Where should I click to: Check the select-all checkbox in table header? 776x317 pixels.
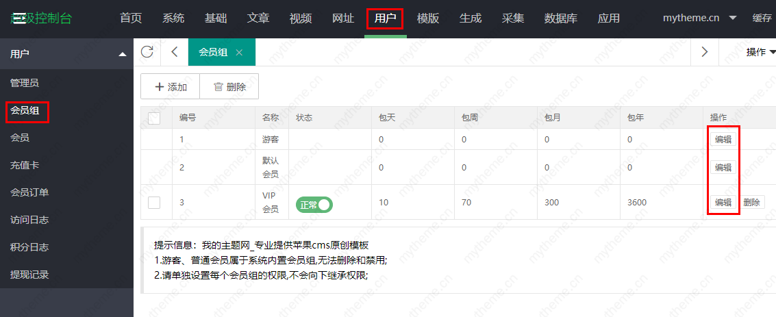point(154,118)
